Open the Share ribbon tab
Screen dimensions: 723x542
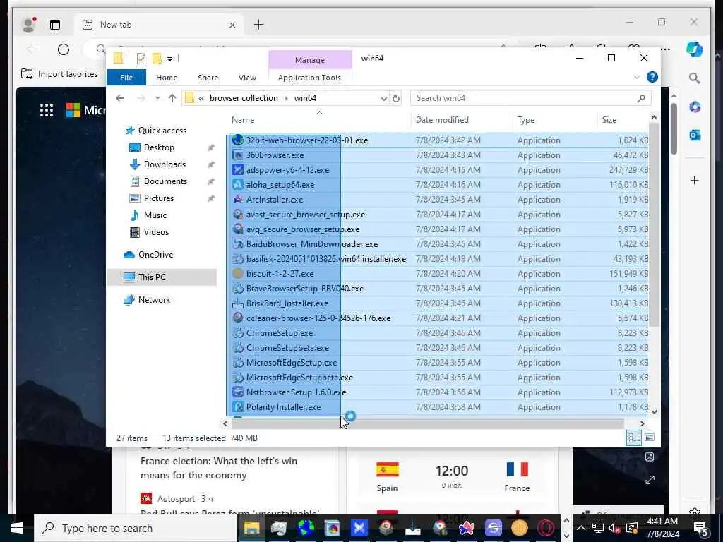tap(208, 78)
